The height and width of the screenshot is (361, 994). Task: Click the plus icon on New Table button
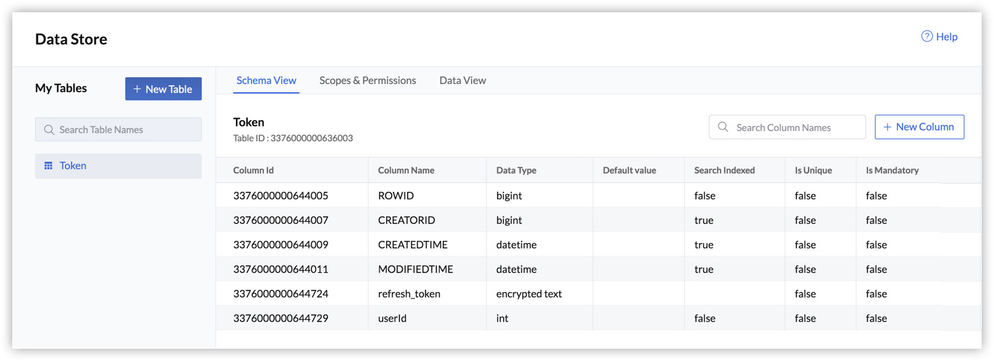137,89
